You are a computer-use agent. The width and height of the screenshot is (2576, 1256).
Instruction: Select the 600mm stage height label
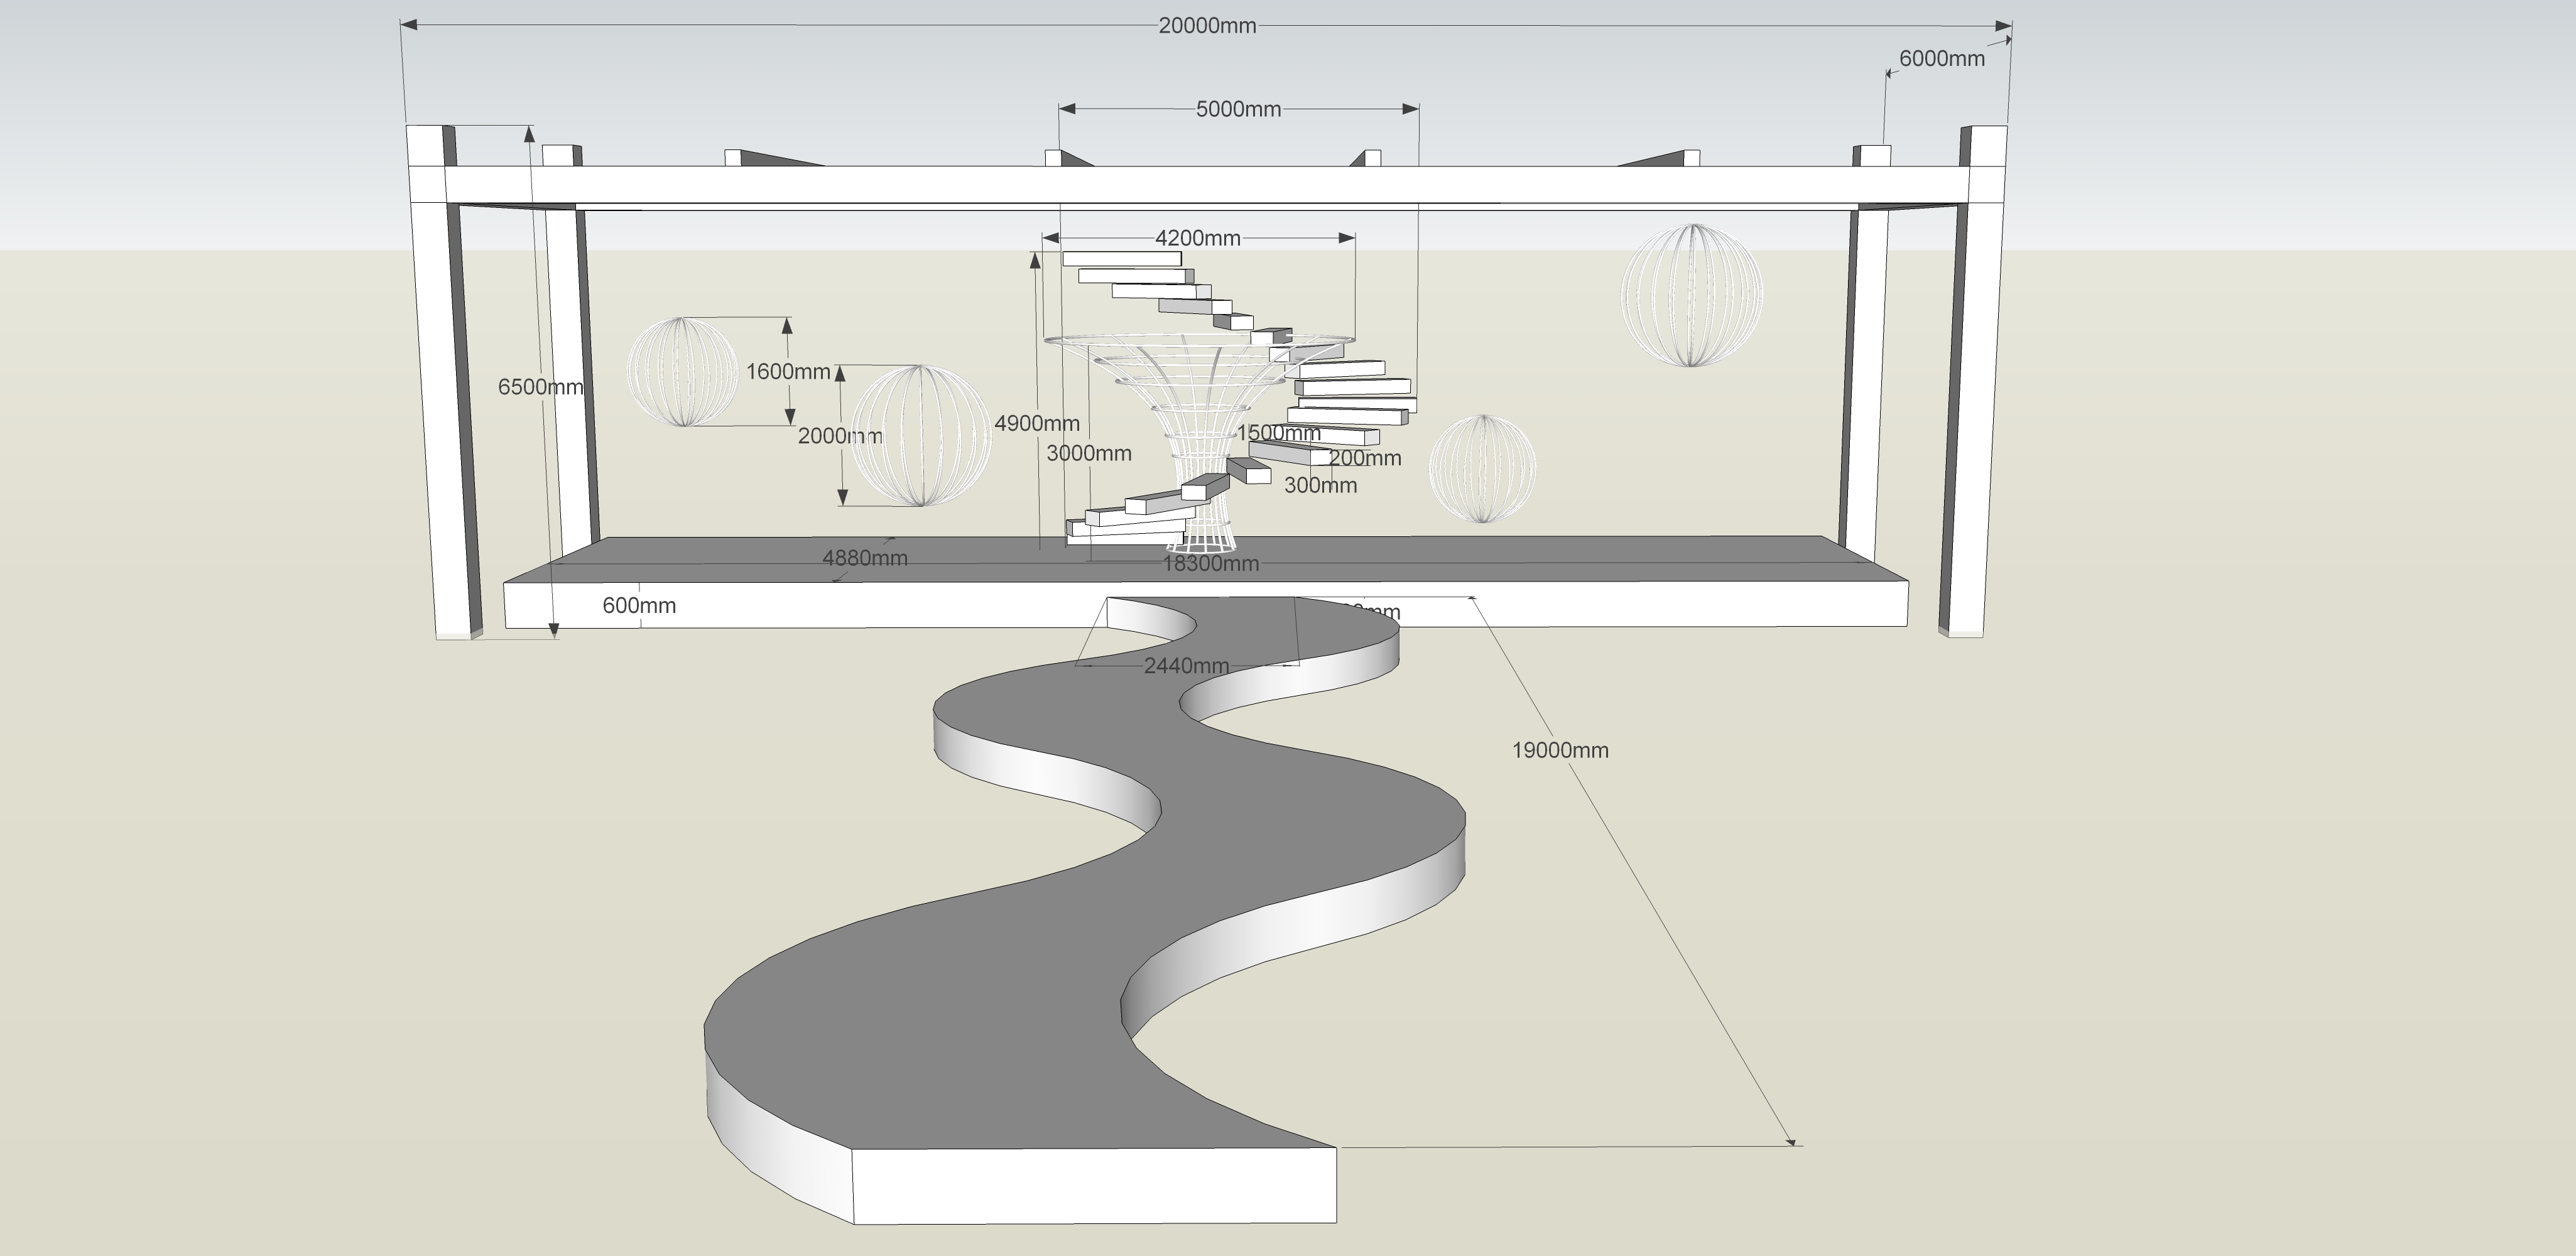(639, 605)
